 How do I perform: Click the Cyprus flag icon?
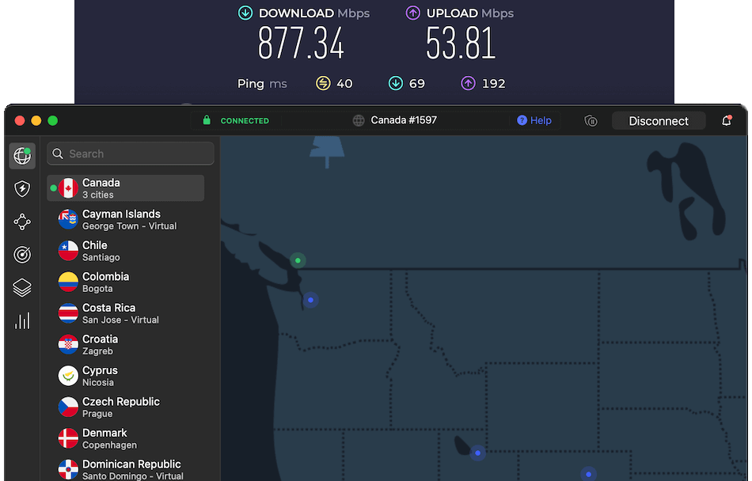click(x=68, y=376)
